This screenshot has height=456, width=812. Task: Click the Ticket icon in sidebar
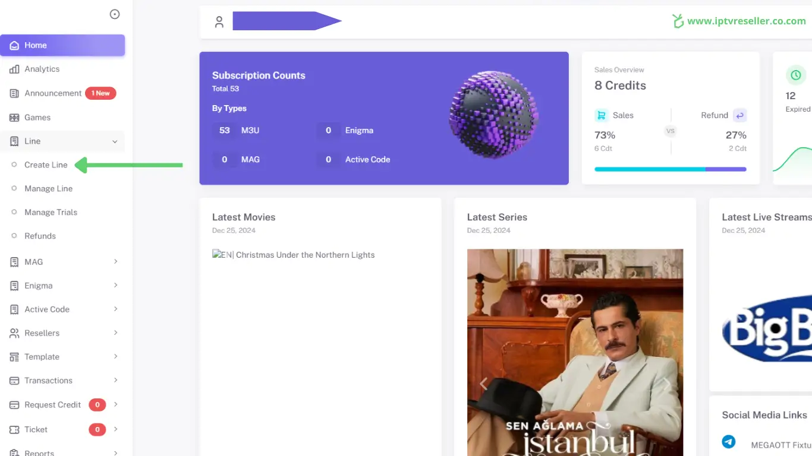pyautogui.click(x=14, y=429)
